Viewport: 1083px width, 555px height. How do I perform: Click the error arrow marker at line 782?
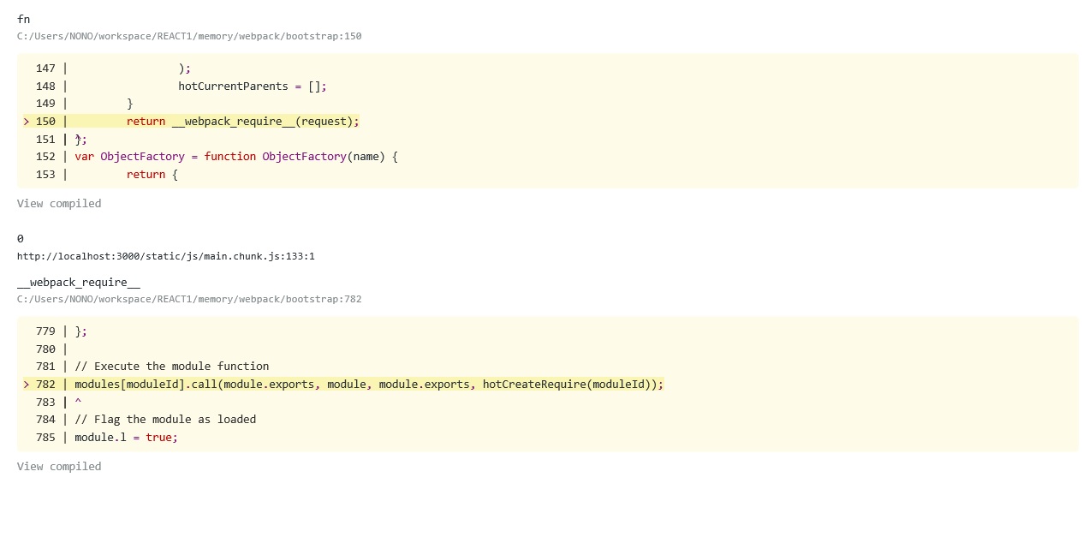(27, 385)
